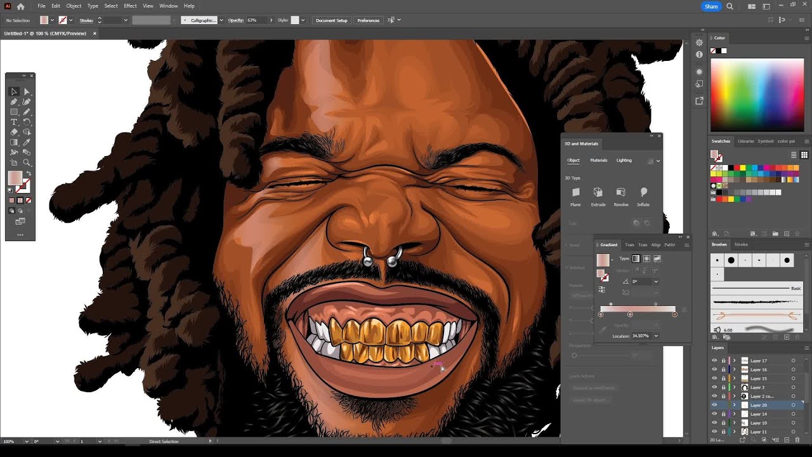The height and width of the screenshot is (457, 812).
Task: Toggle visibility of Layer 20
Action: click(714, 405)
